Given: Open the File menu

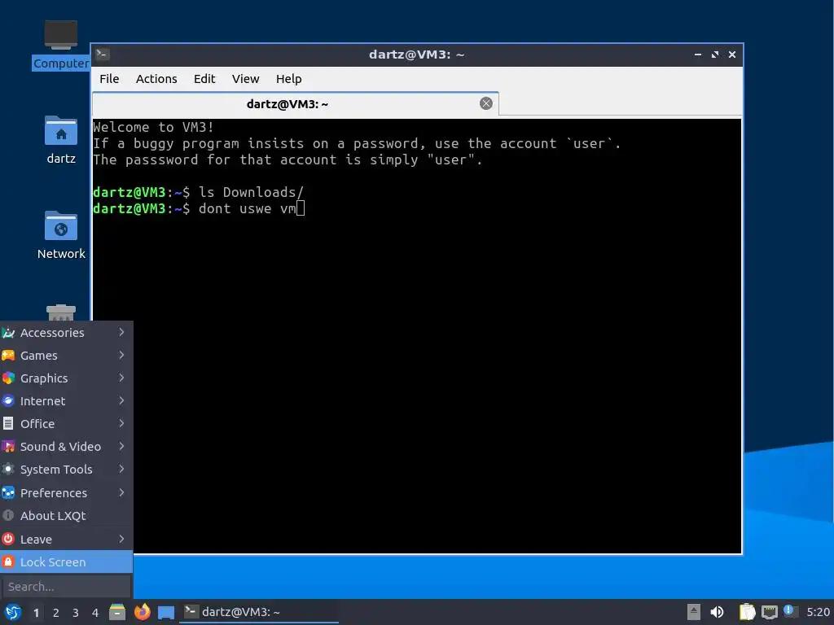Looking at the screenshot, I should click(109, 79).
